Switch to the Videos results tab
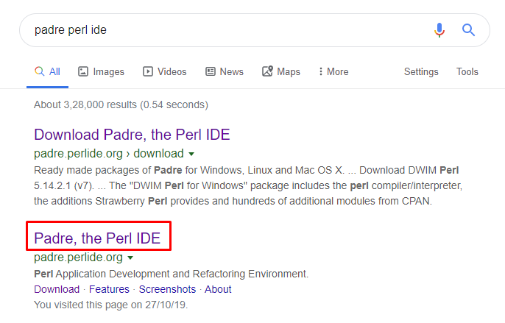 click(165, 71)
